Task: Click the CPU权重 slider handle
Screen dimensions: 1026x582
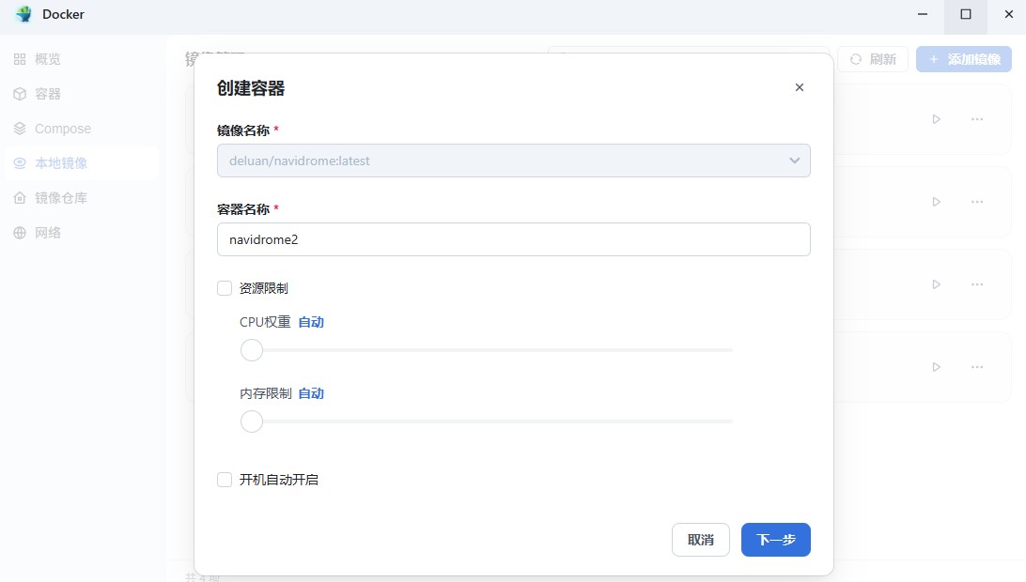Action: (x=251, y=350)
